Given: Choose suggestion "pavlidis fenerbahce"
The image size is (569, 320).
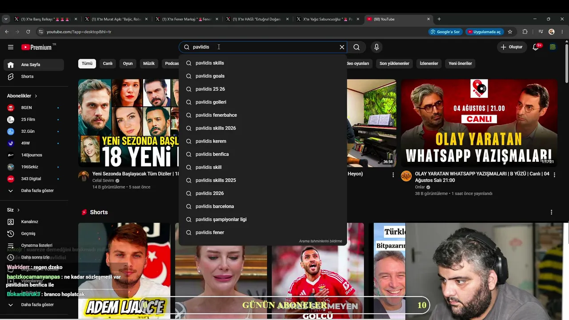Looking at the screenshot, I should (x=263, y=115).
